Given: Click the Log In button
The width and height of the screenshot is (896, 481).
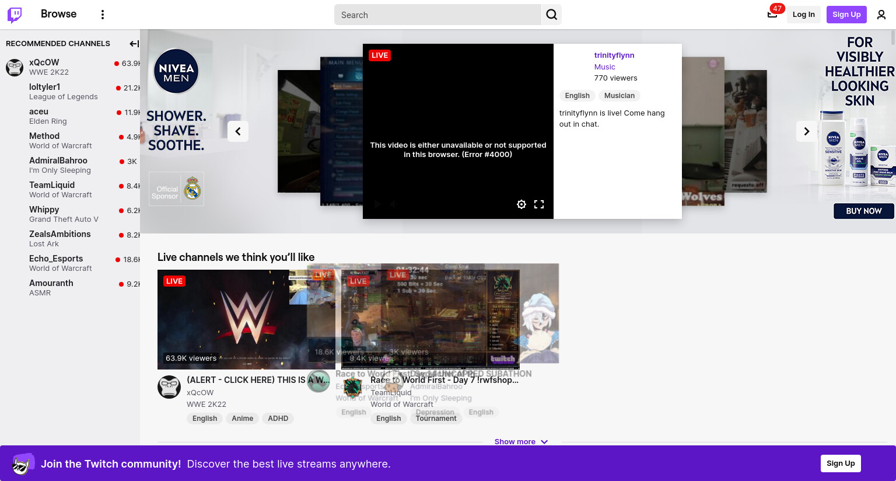Looking at the screenshot, I should [803, 15].
